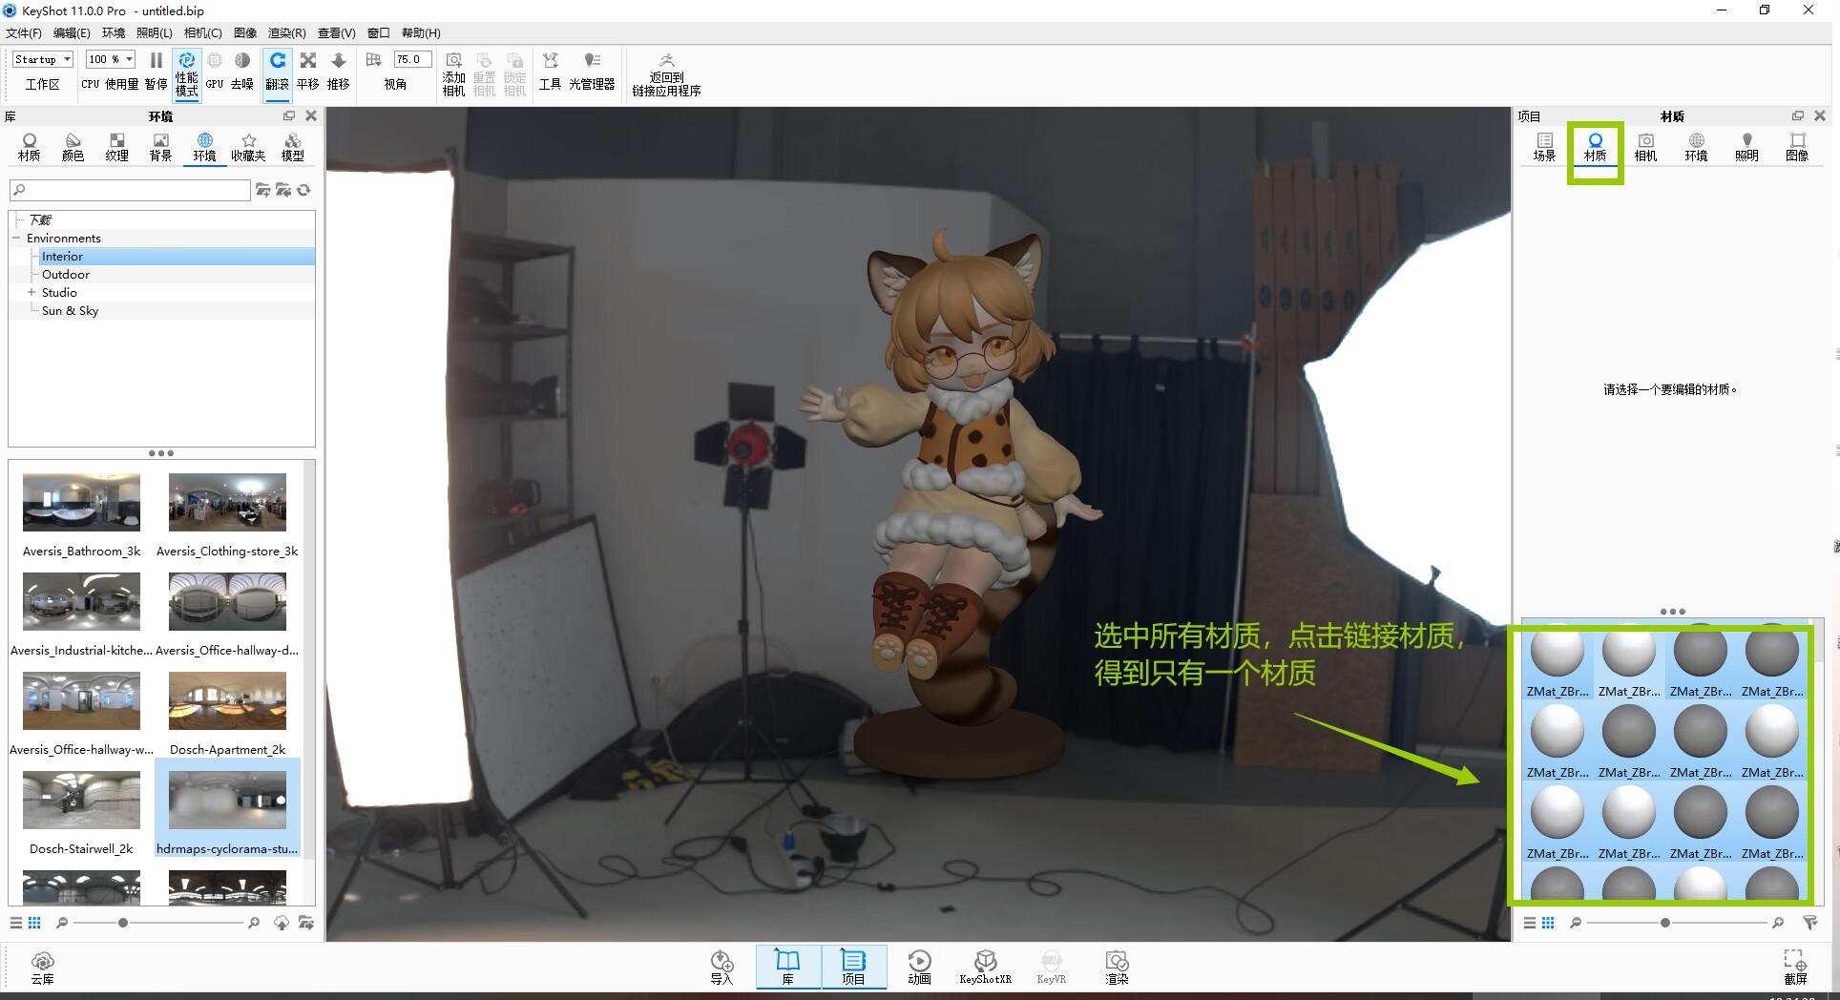The width and height of the screenshot is (1840, 1000).
Task: Expand the Studio folder
Action: click(31, 292)
